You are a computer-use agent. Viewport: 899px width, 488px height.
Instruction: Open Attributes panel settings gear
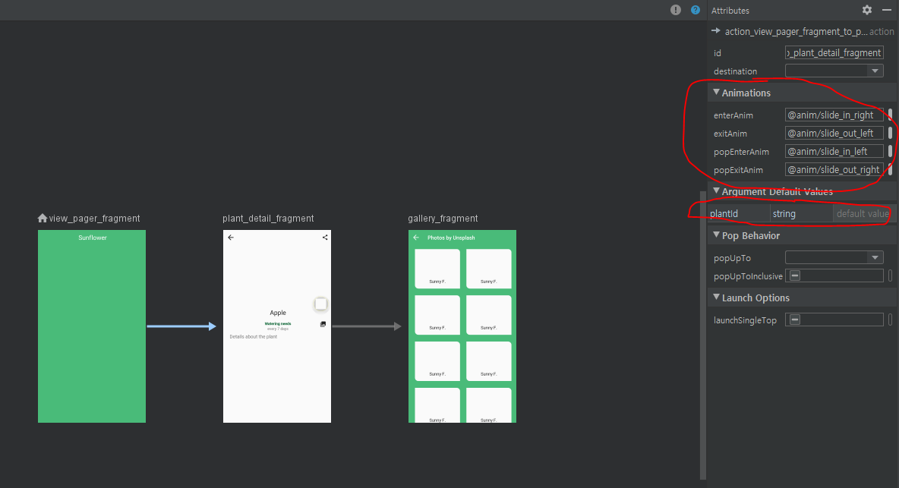point(867,10)
